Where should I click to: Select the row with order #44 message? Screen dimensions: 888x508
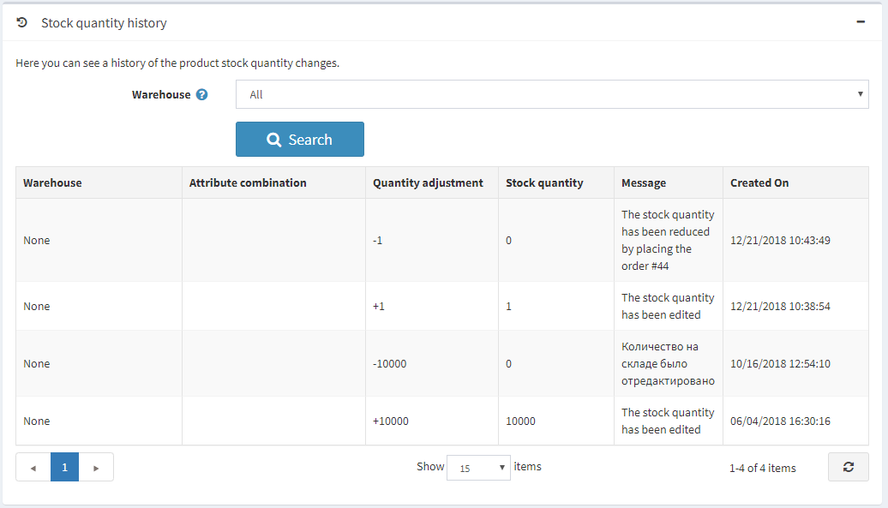[343, 240]
